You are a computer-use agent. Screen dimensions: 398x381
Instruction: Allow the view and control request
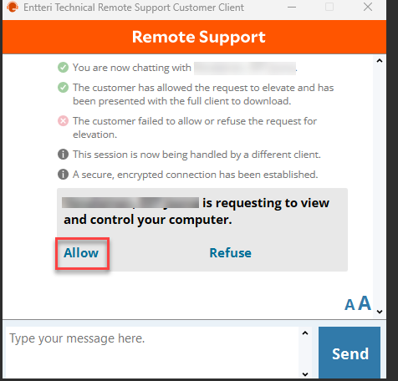point(81,253)
